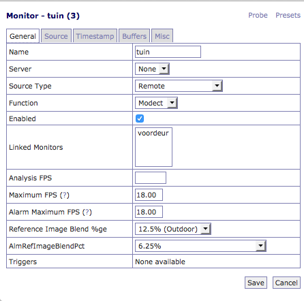The height and width of the screenshot is (301, 304).
Task: Select the General tab
Action: [x=23, y=36]
